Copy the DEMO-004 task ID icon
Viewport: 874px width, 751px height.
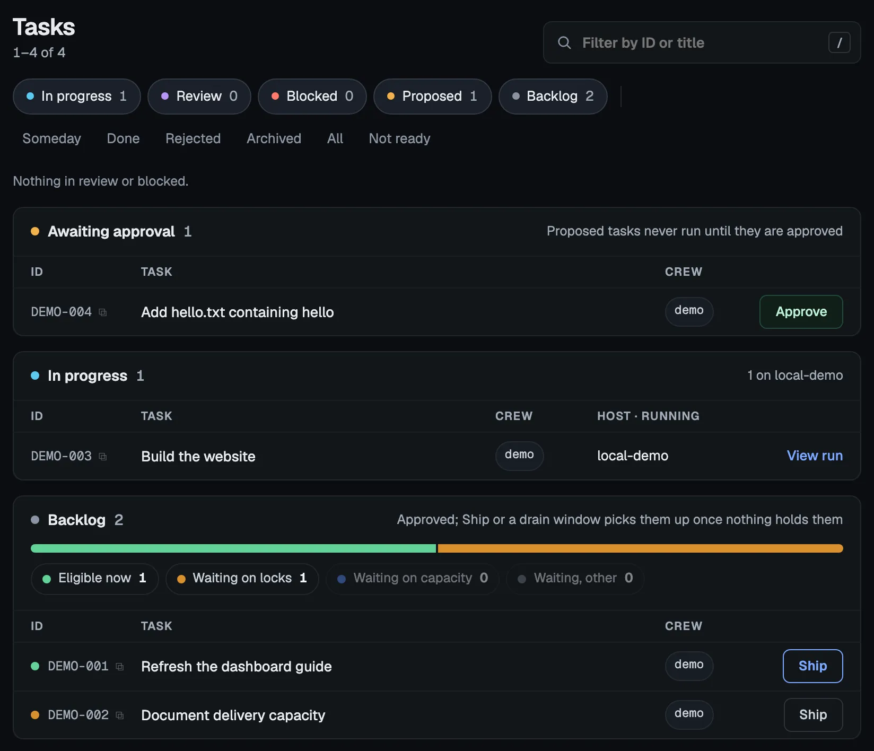point(103,312)
